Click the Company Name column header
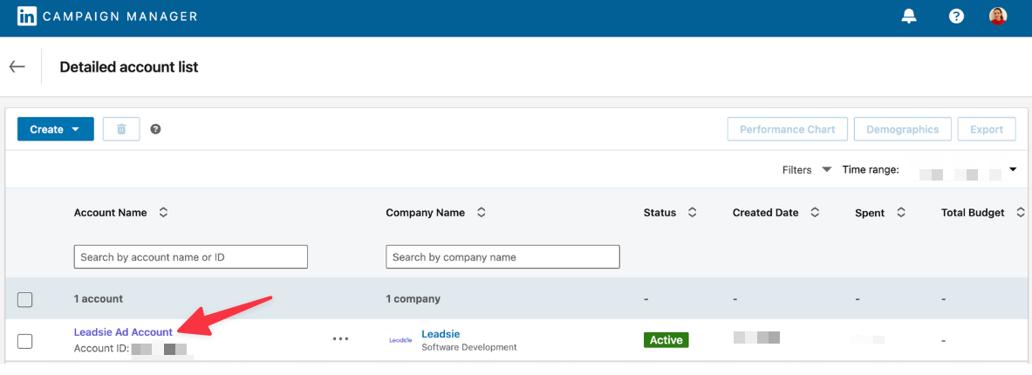Image resolution: width=1032 pixels, height=375 pixels. 425,213
